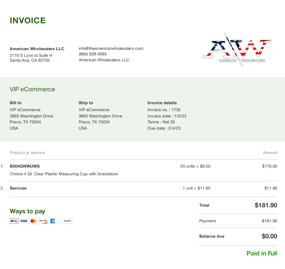Click the $181.90 total amount

click(x=266, y=205)
